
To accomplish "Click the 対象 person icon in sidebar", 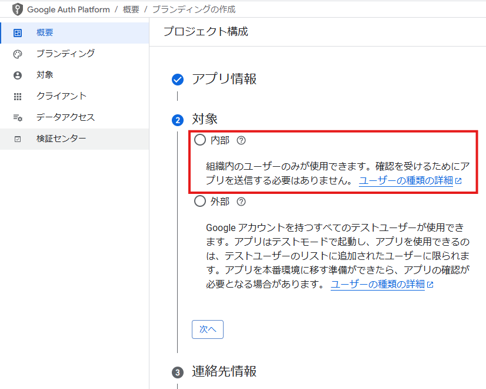I will point(18,75).
